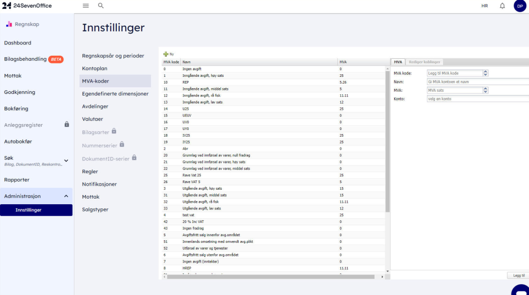The width and height of the screenshot is (529, 295).
Task: Click the Legg til button
Action: pos(518,275)
